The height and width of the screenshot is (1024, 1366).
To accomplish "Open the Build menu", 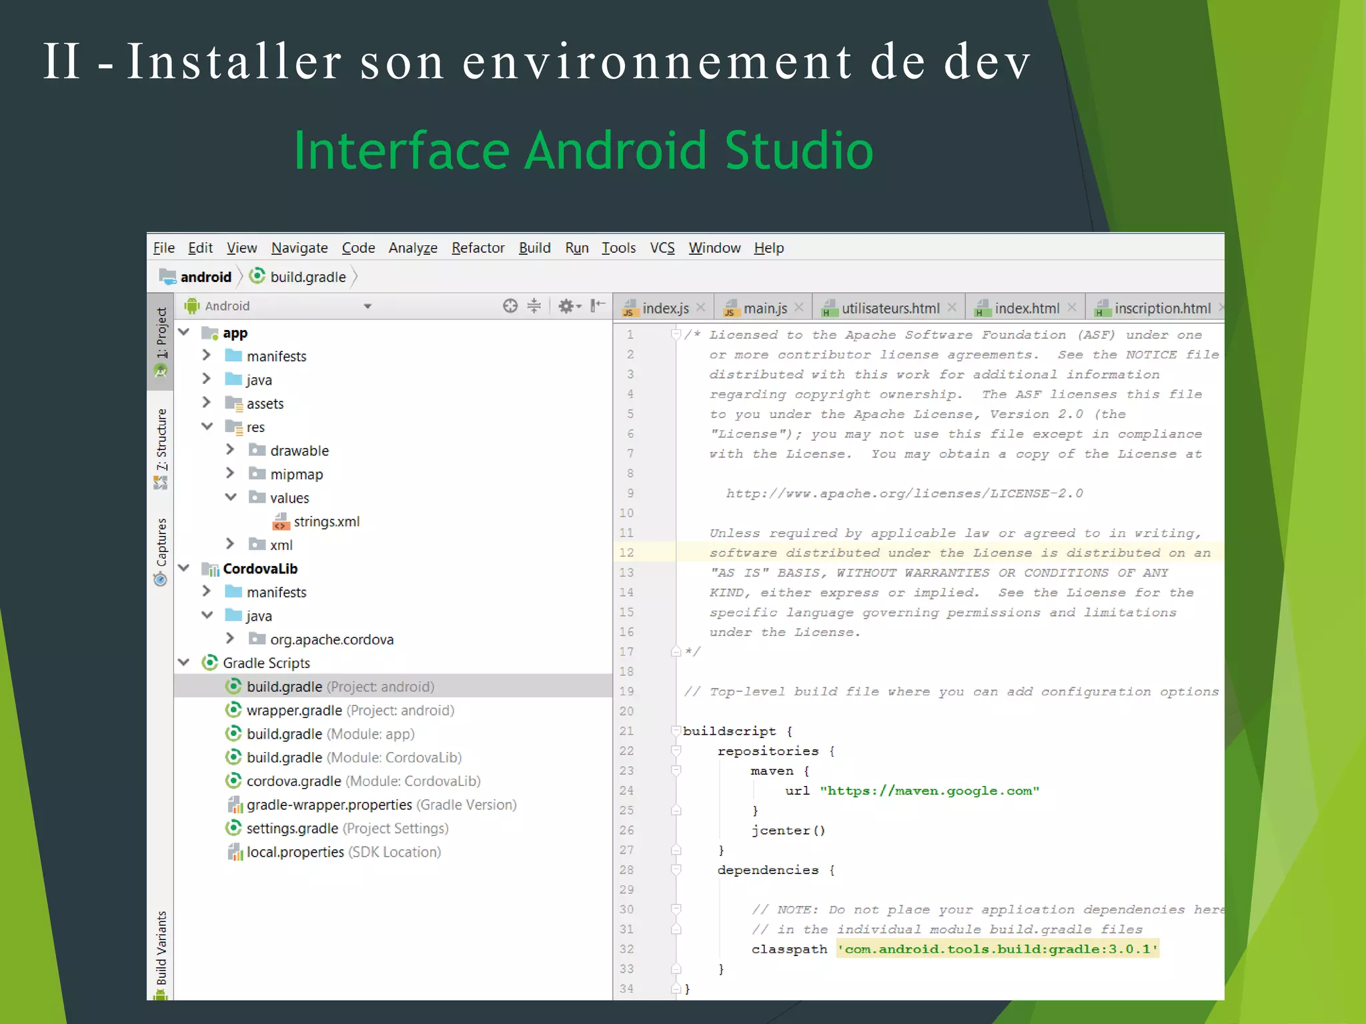I will pyautogui.click(x=534, y=248).
